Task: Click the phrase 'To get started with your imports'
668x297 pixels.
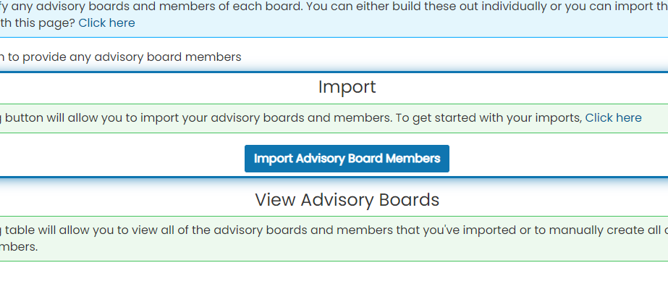Action: pos(489,118)
